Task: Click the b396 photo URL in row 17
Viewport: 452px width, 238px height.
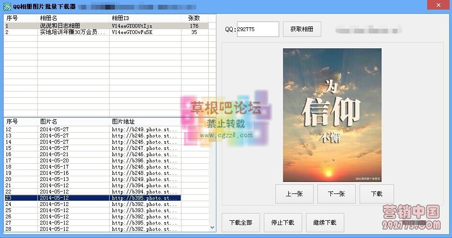Action: coord(144,161)
